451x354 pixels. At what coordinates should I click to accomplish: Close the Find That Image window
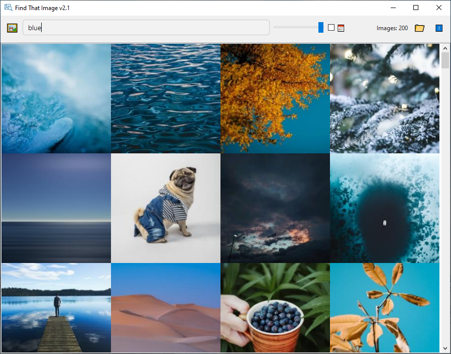[438, 8]
